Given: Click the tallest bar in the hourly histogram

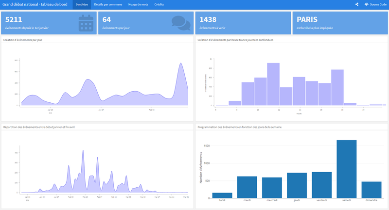Looking at the screenshot, I should pyautogui.click(x=273, y=84).
